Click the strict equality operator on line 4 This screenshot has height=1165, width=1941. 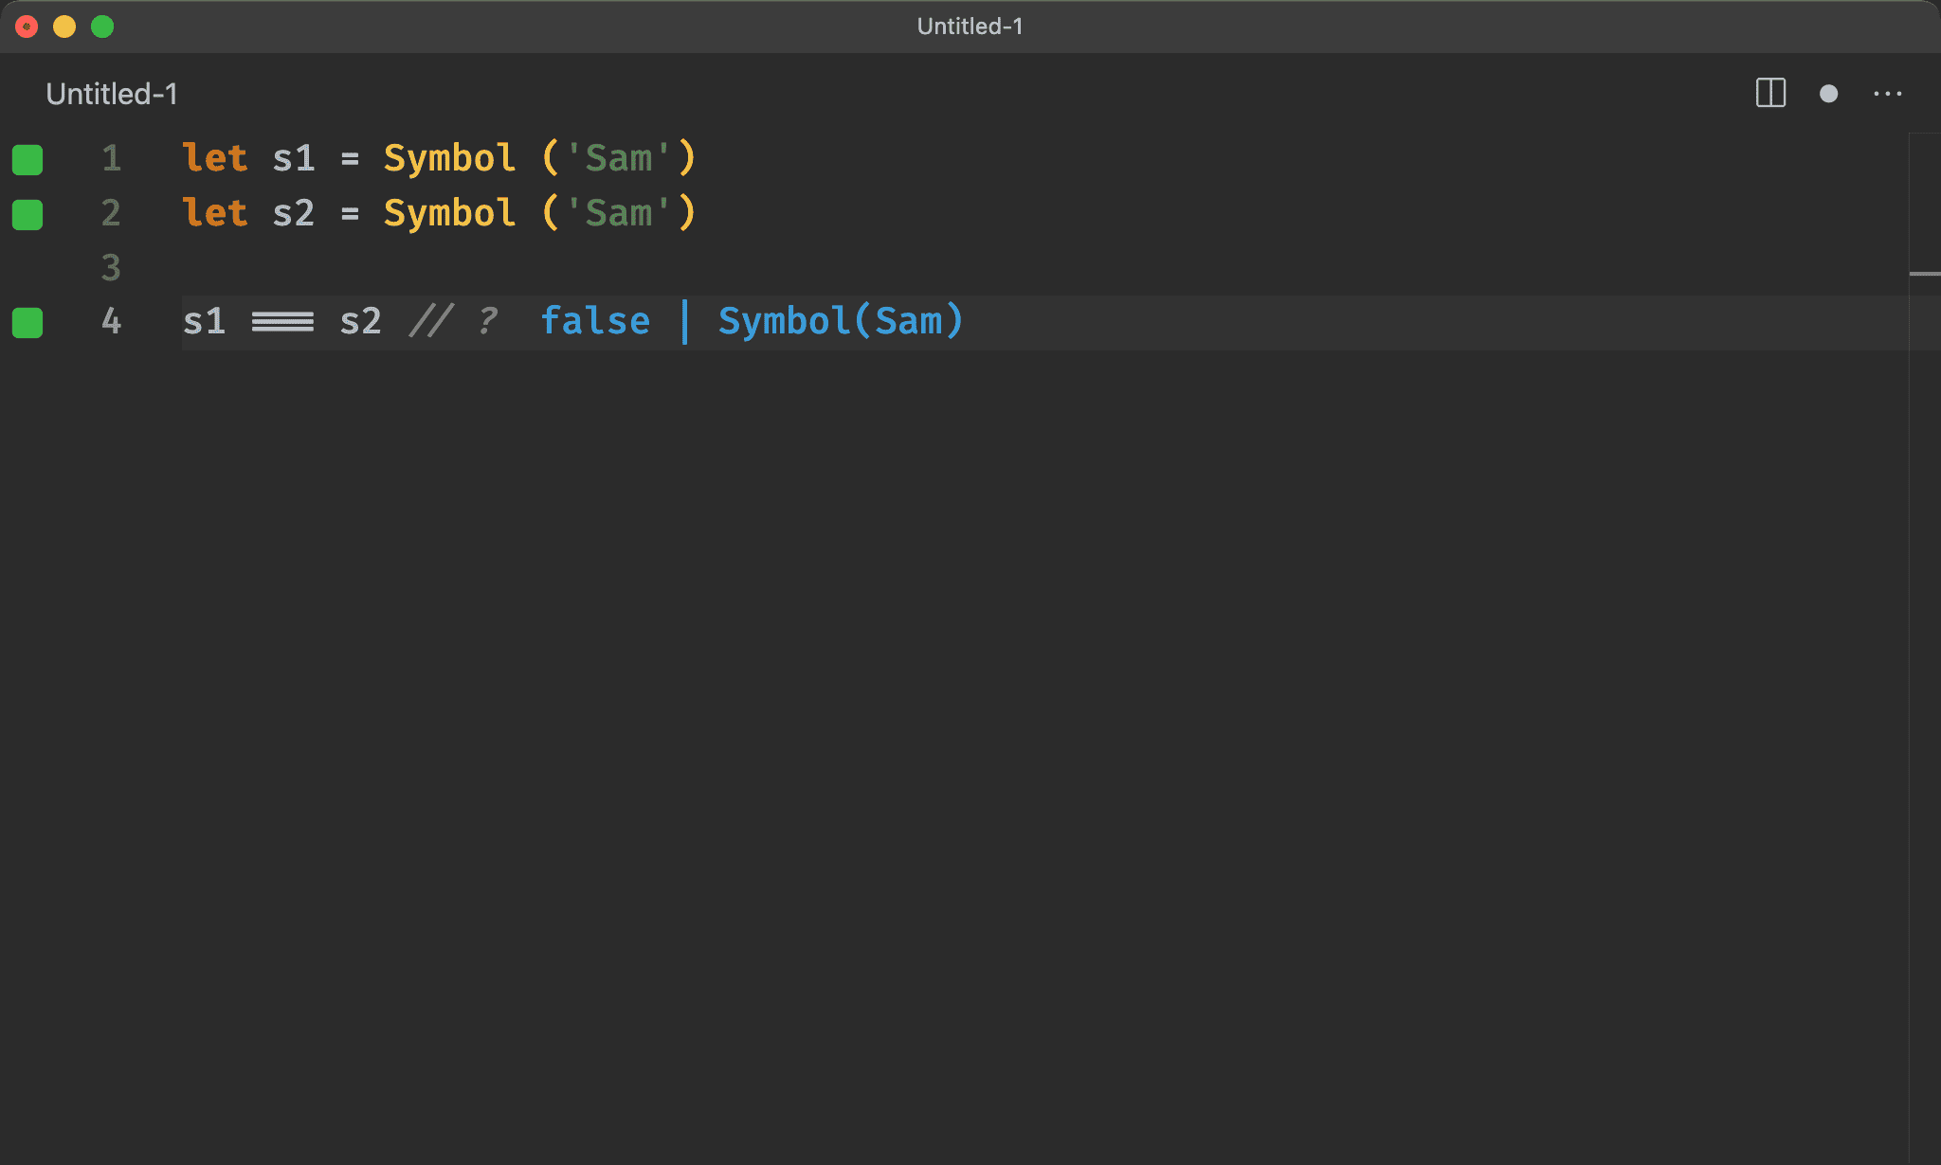[x=282, y=322]
